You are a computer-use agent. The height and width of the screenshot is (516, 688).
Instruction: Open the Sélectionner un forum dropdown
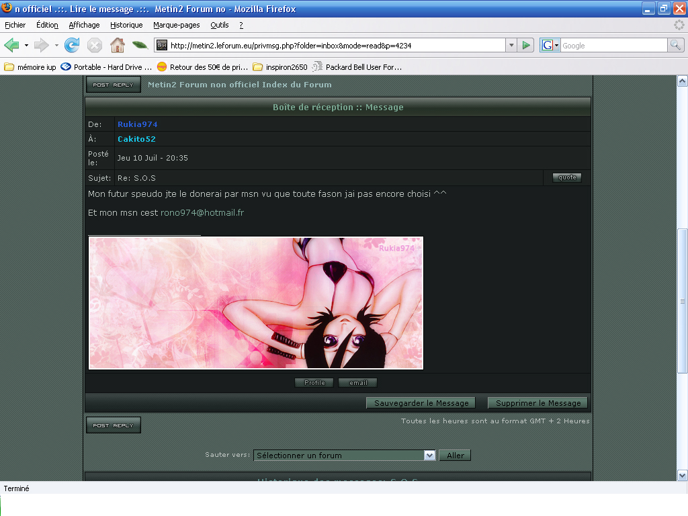345,456
